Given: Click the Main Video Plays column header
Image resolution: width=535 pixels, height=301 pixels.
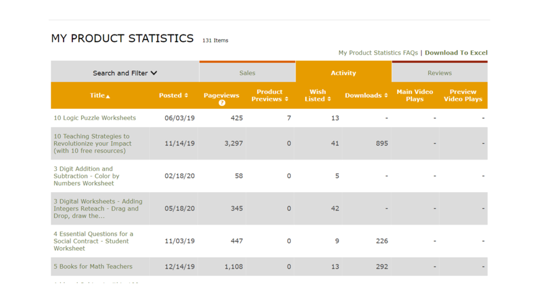Looking at the screenshot, I should click(415, 96).
